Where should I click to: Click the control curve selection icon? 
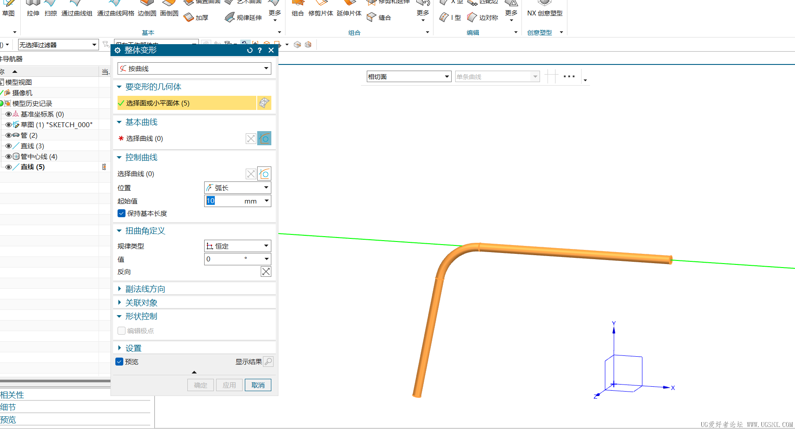(264, 174)
